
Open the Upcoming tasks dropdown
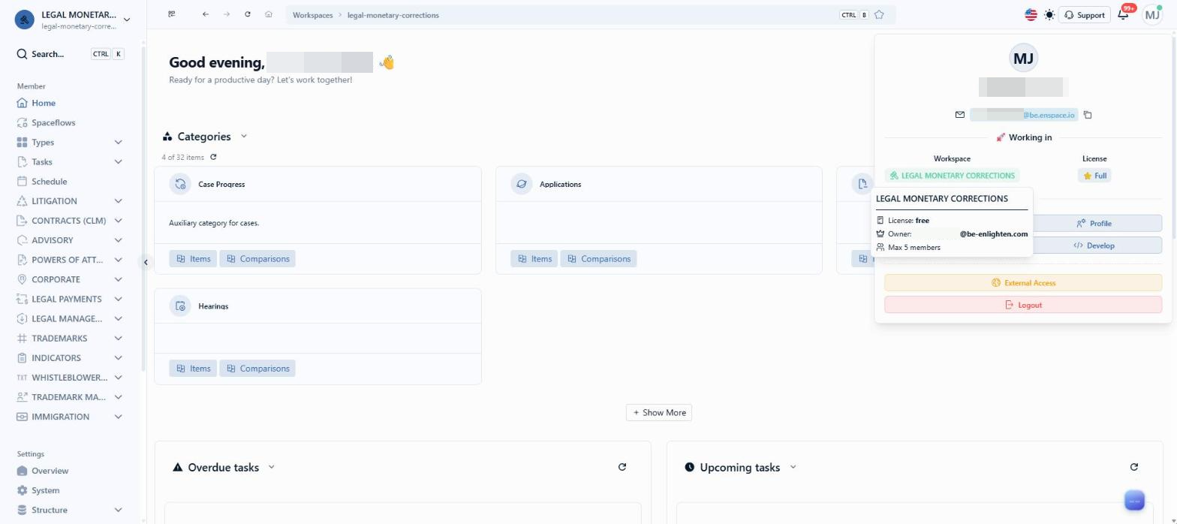coord(793,467)
